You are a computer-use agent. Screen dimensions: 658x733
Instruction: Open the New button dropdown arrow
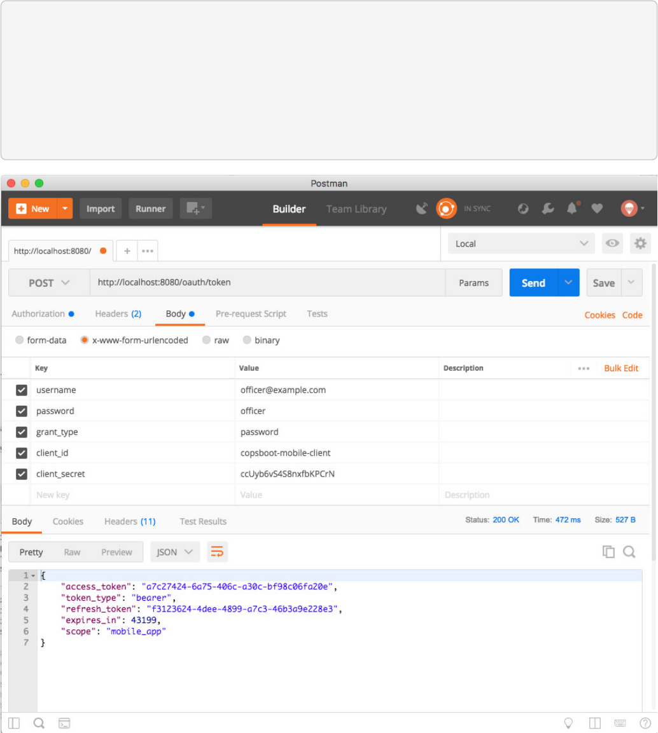64,209
